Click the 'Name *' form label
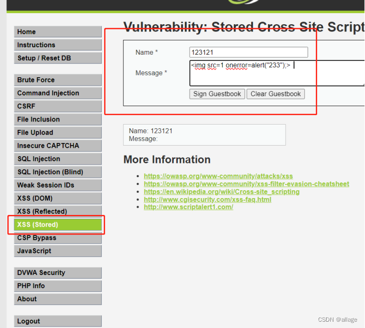365x328 pixels. pyautogui.click(x=146, y=52)
